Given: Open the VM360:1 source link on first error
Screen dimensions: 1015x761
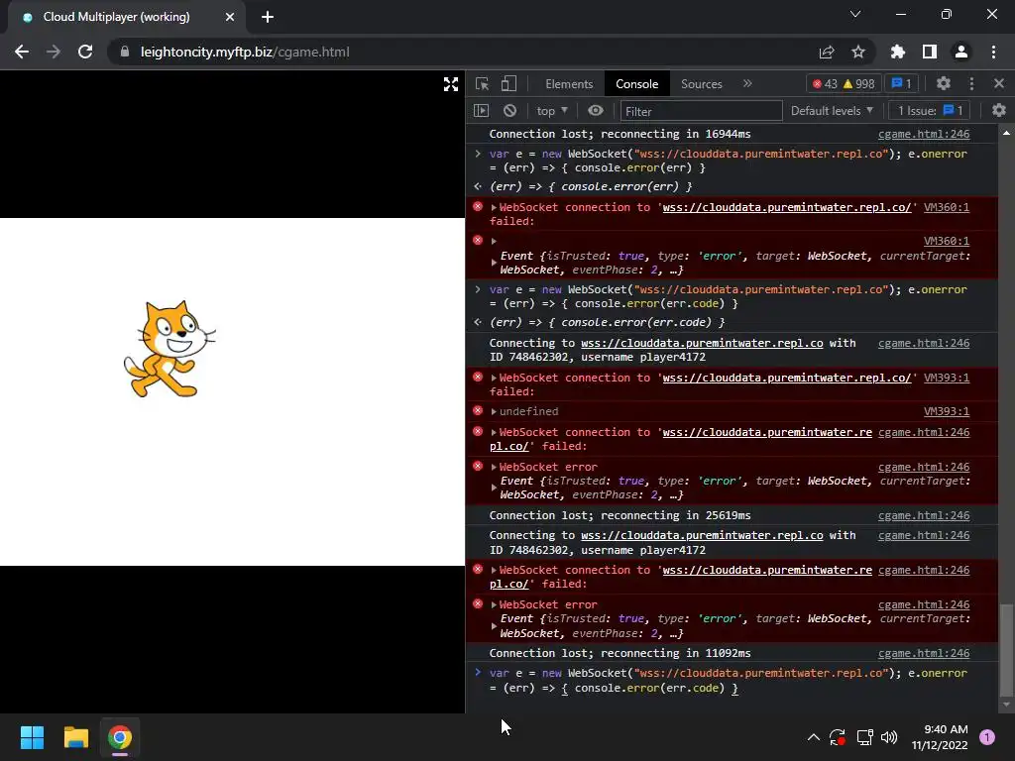Looking at the screenshot, I should pos(946,207).
